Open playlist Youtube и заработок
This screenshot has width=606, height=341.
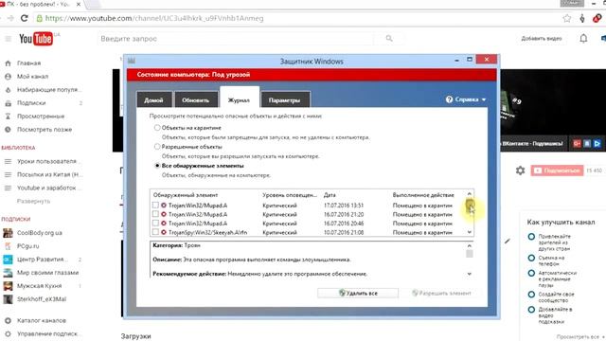point(46,188)
